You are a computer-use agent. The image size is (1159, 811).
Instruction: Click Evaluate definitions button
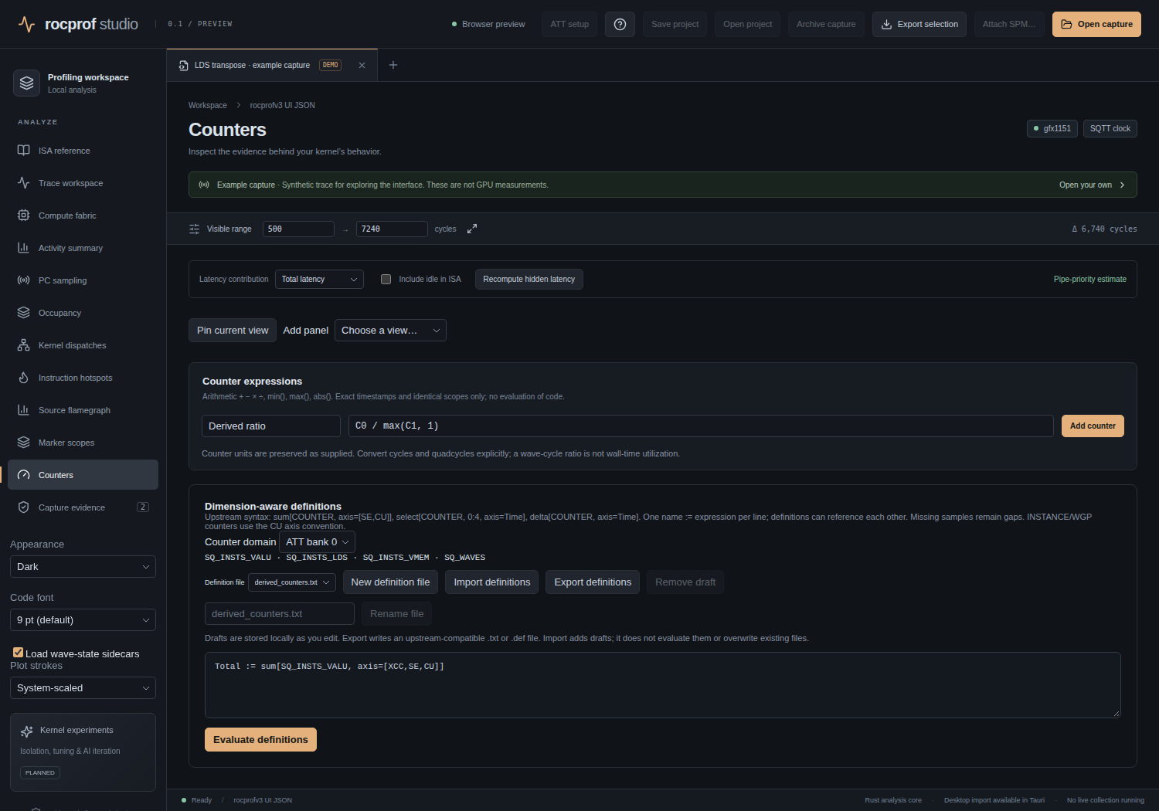click(260, 740)
